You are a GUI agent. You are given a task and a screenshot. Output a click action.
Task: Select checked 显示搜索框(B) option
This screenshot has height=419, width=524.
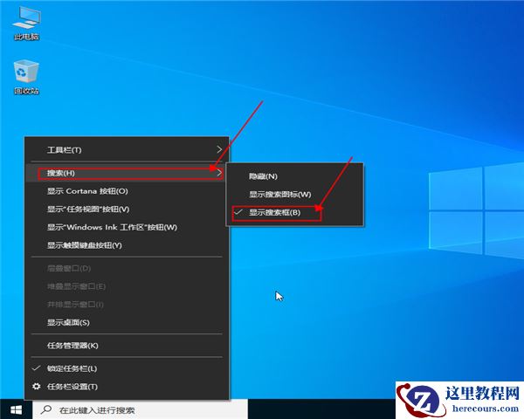click(295, 212)
